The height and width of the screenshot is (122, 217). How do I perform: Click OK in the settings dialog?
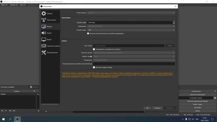click(147, 108)
